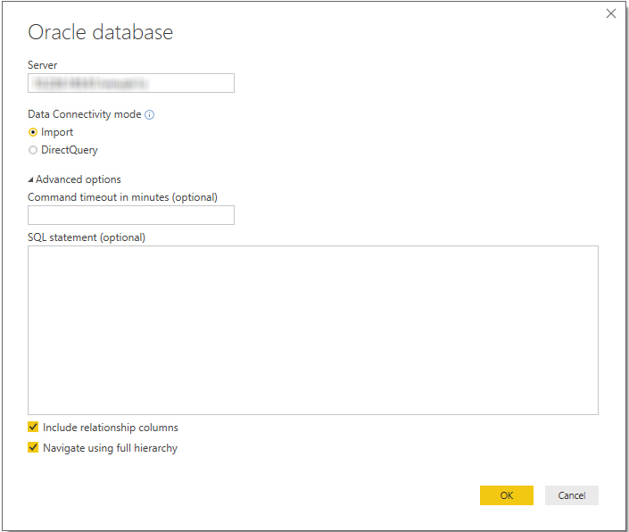
Task: Click the Oracle database dialog title
Action: tap(100, 32)
